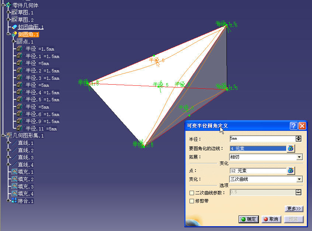Click the 填充.3 fill icon

(x=14, y=186)
